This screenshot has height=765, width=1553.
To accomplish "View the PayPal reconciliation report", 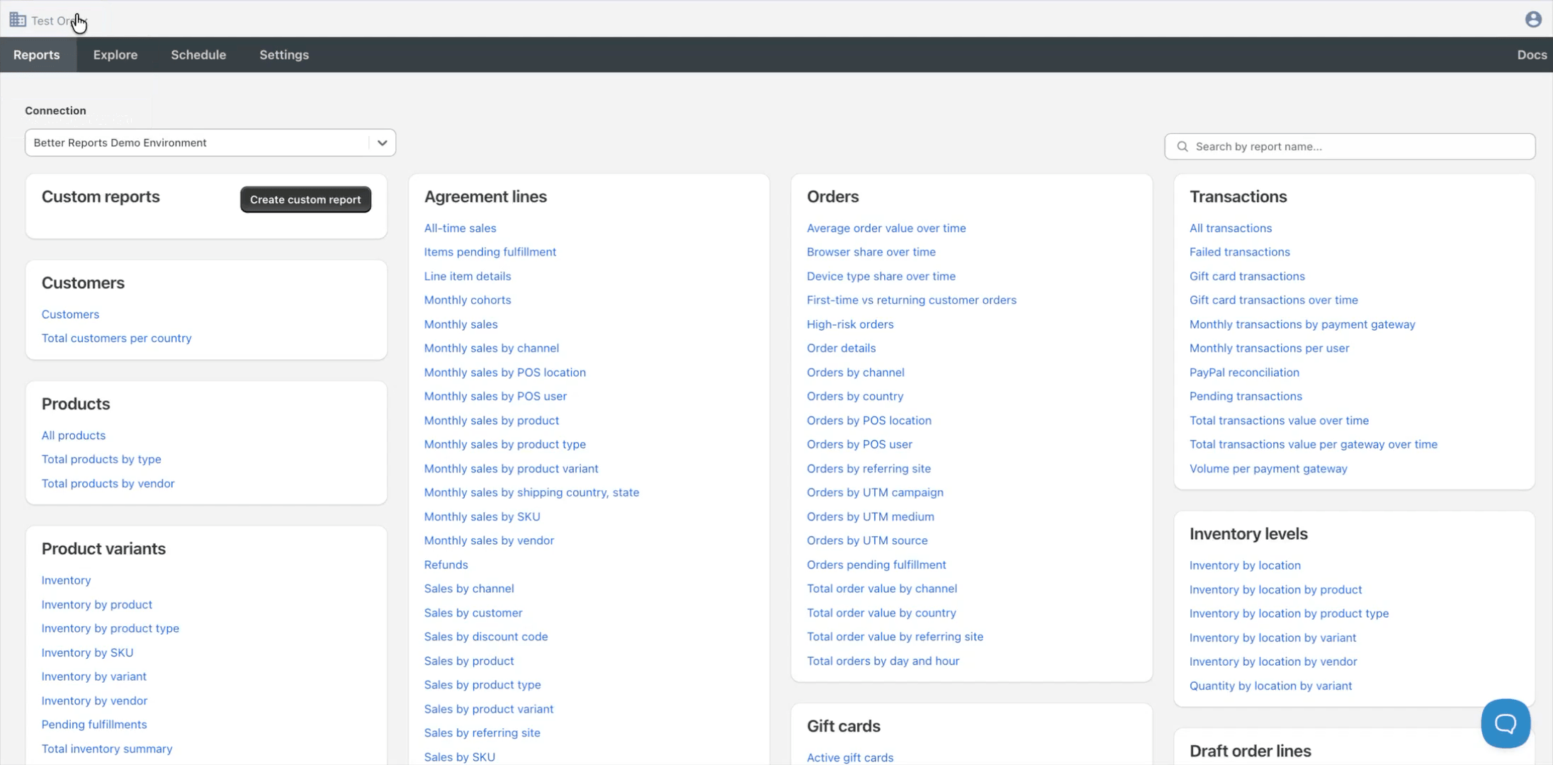I will pyautogui.click(x=1244, y=372).
